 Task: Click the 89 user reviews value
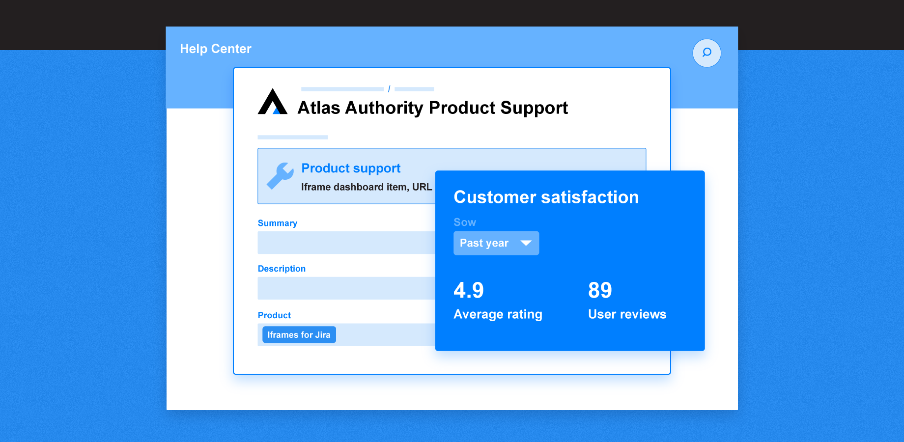(x=600, y=290)
